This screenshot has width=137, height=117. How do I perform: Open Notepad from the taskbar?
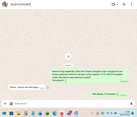tap(33, 113)
